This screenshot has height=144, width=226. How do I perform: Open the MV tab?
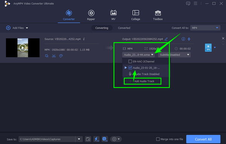tap(113, 15)
